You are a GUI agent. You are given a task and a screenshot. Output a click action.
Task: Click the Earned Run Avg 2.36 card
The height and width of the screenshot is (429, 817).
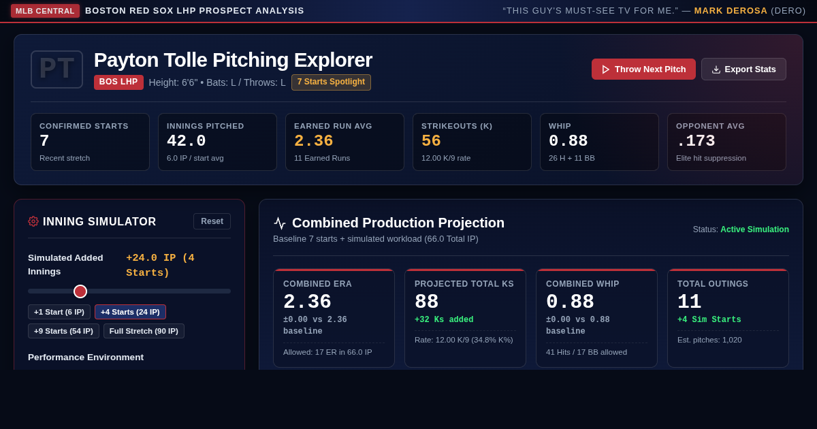coord(345,142)
